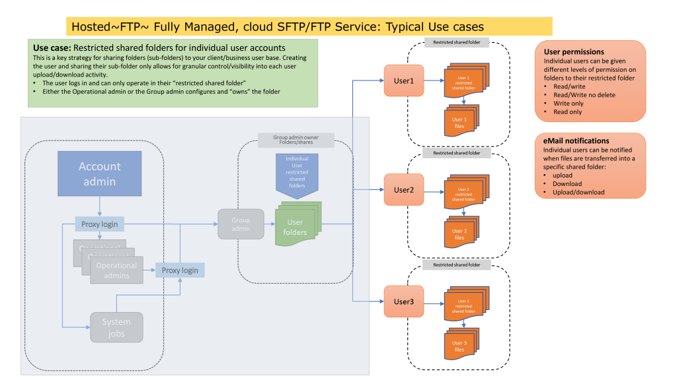677x380 pixels.
Task: Select the Upload/download bullet
Action: coord(574,192)
